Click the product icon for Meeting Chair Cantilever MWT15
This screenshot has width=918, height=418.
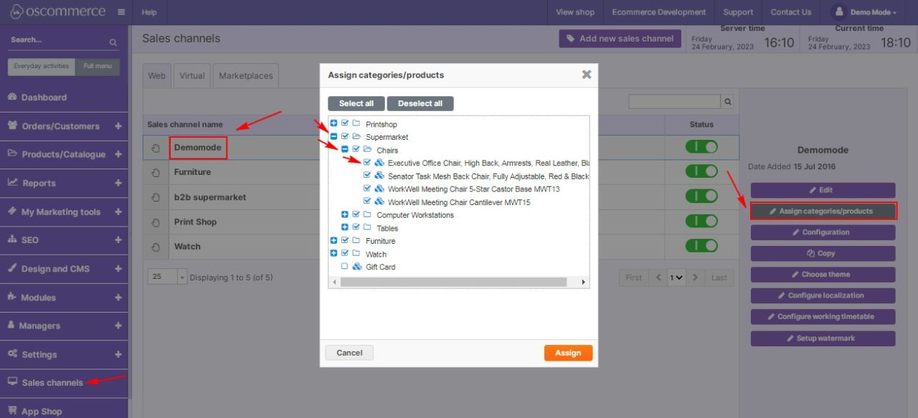pos(379,201)
